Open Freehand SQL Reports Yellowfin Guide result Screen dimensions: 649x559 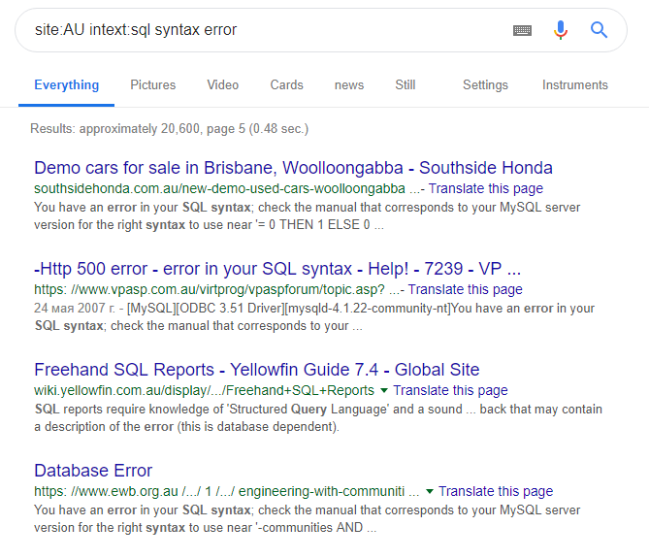[257, 370]
